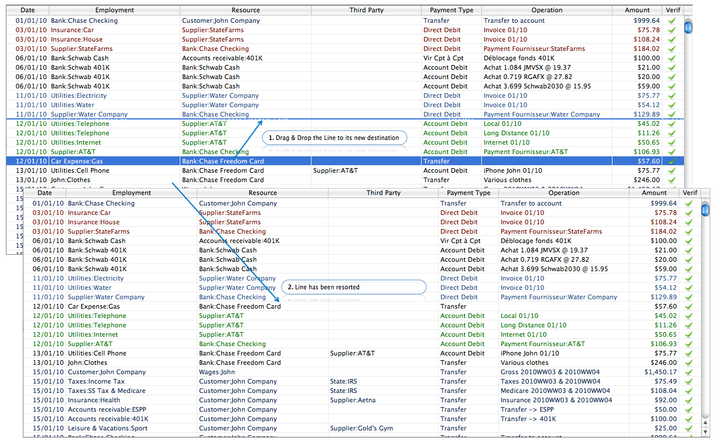Screen dimensions: 715x441
Task: Click Third Party column header in upper table
Action: pos(366,10)
